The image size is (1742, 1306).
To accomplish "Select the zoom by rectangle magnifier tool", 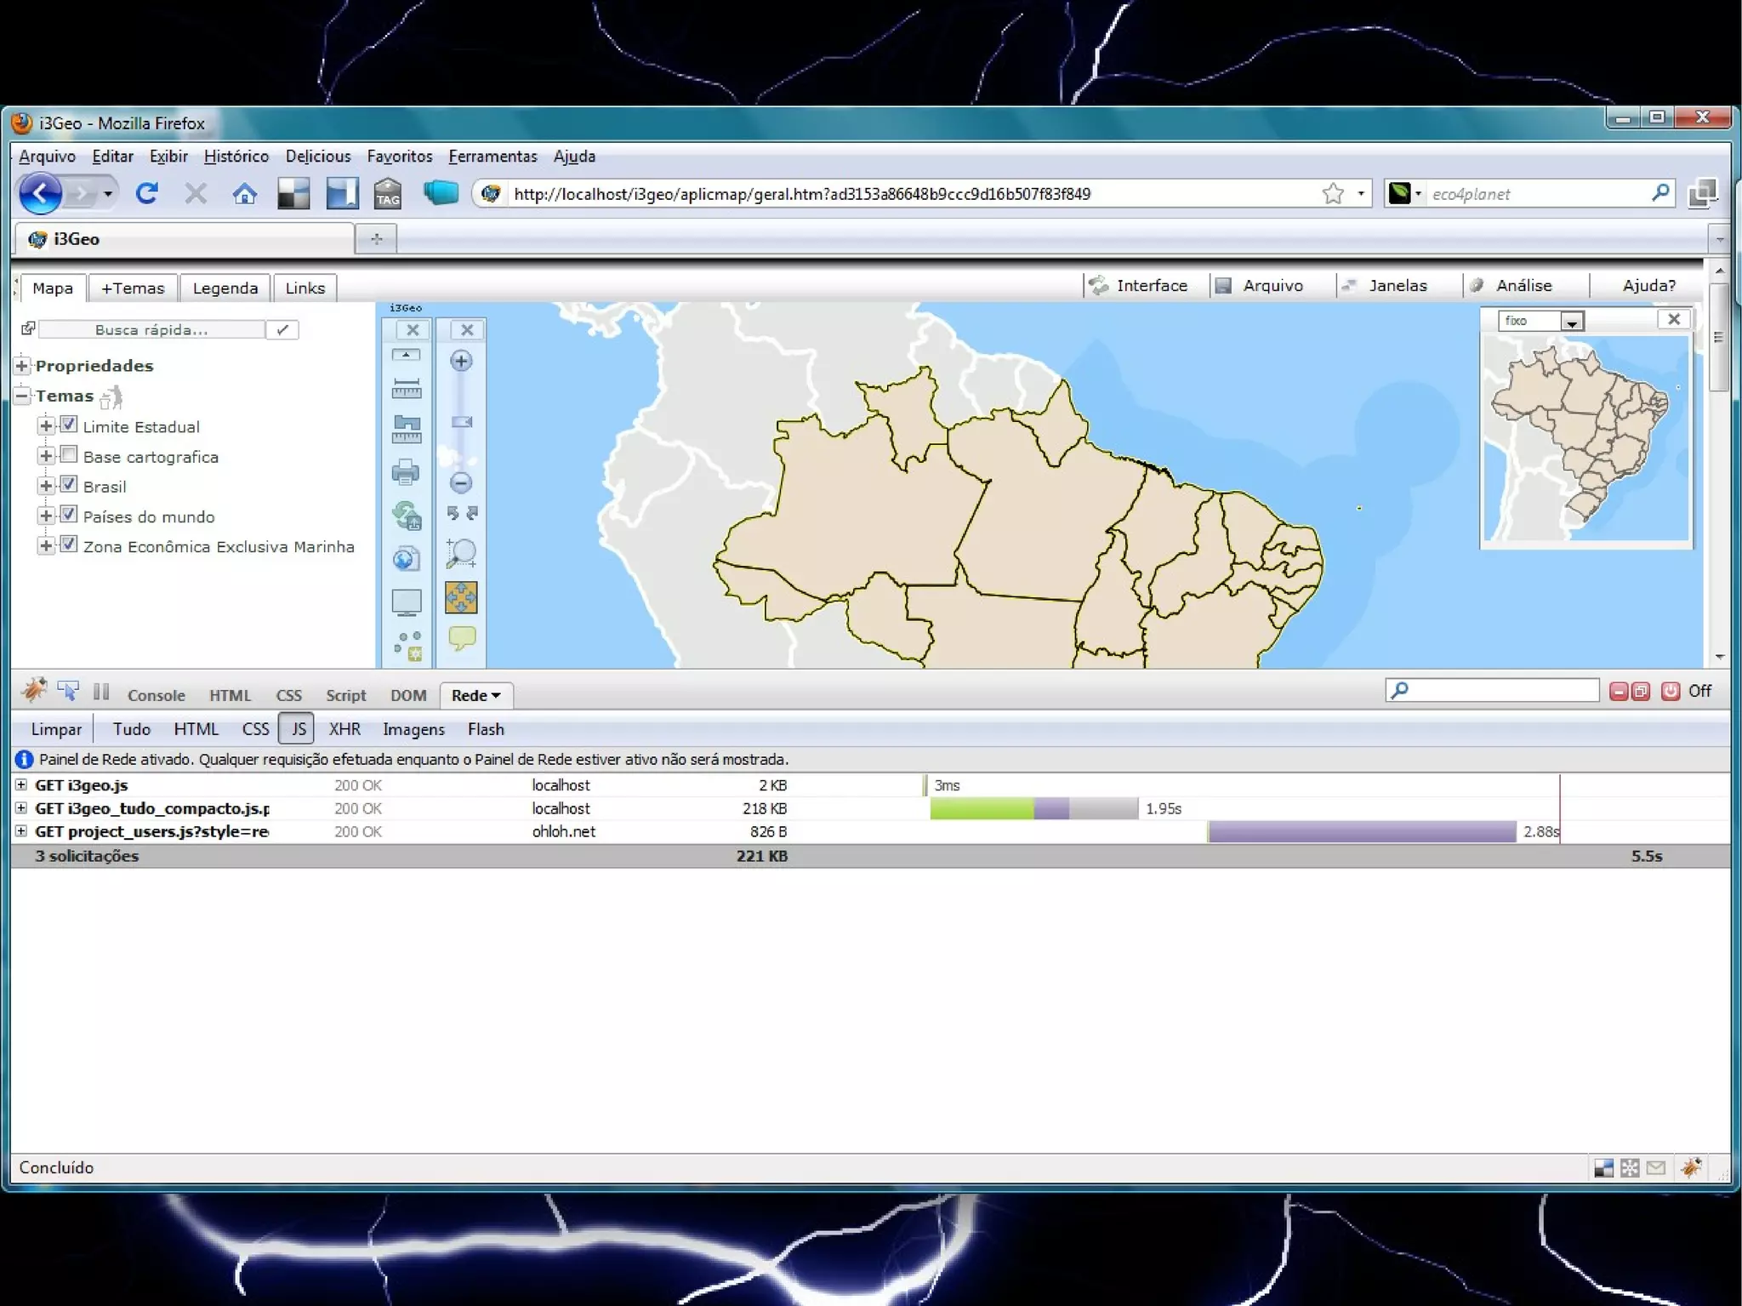I will [x=461, y=553].
